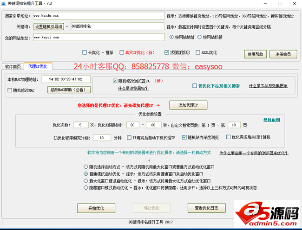Viewport: 302px width, 230px height.
Task: Open the 什么是下拉及效果展示 link
Action: (x=268, y=86)
